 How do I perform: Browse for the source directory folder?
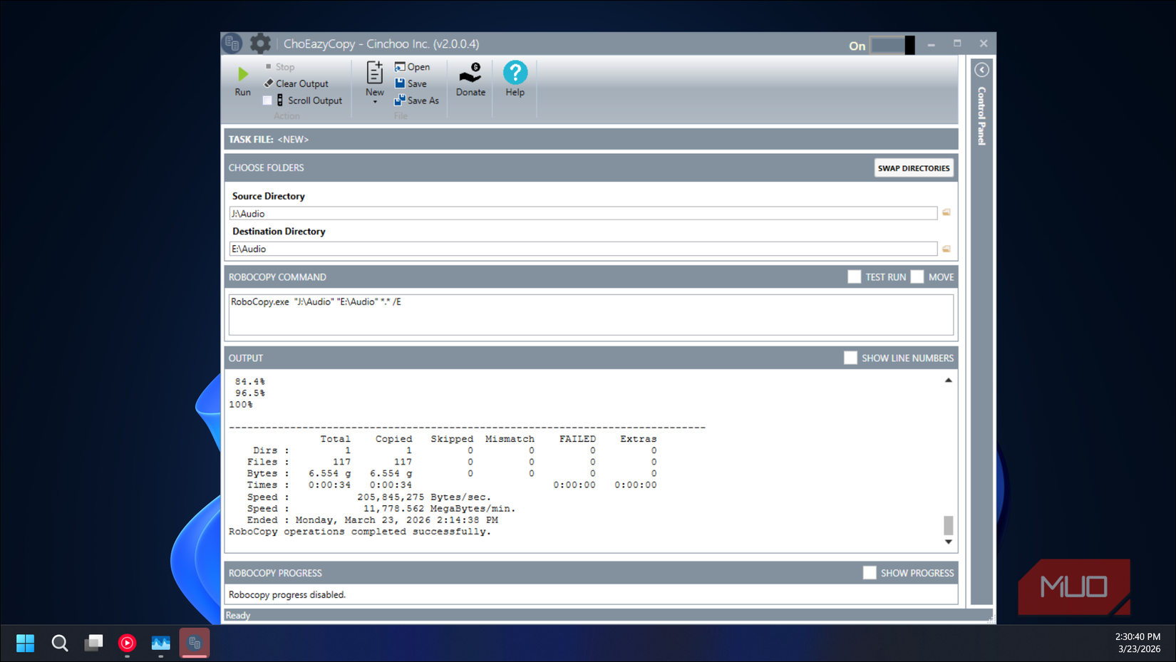coord(947,212)
